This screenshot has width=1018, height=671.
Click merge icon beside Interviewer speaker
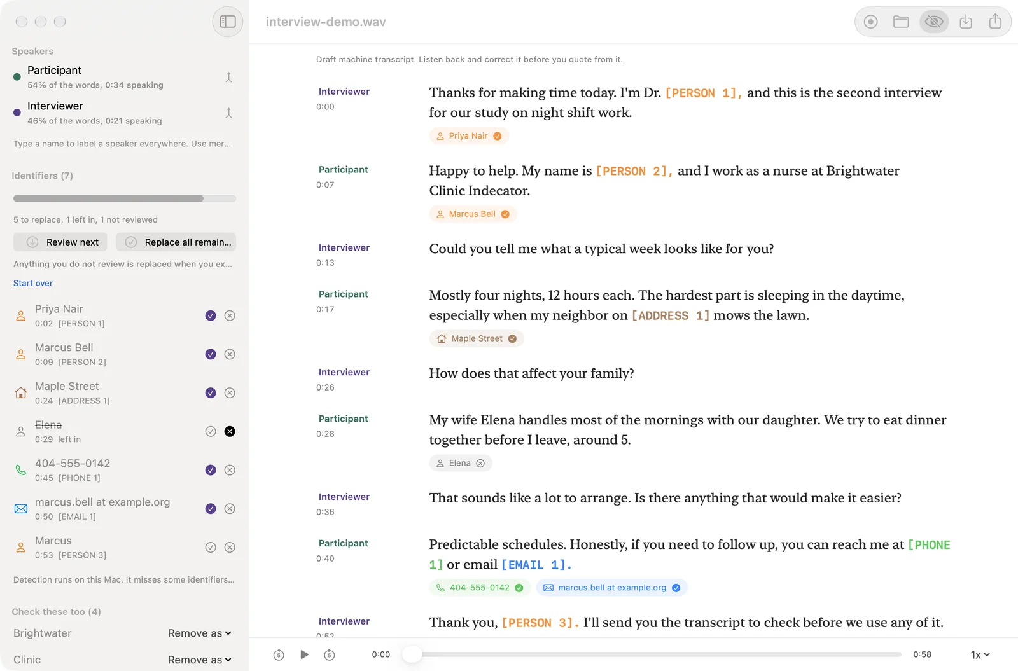229,113
